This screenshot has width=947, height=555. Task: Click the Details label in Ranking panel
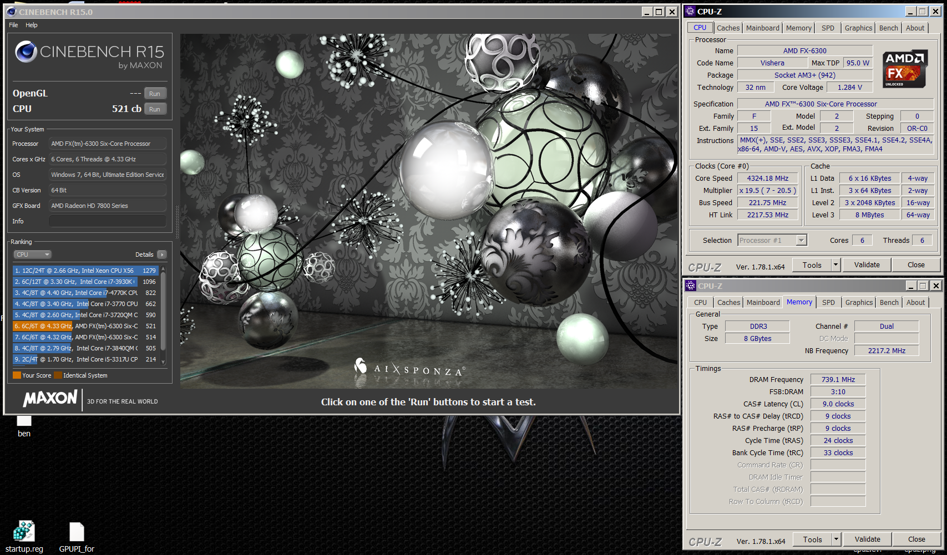pyautogui.click(x=144, y=254)
